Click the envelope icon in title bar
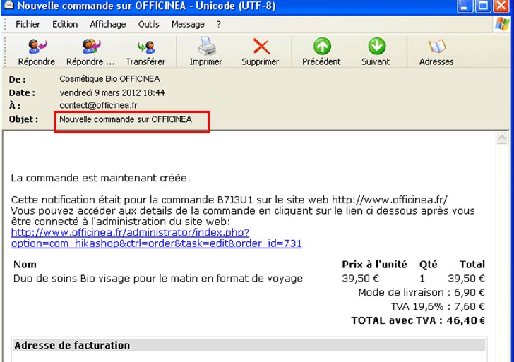514x362 pixels. [8, 5]
